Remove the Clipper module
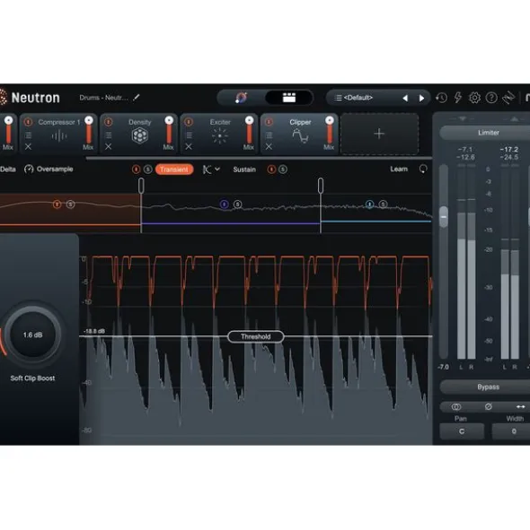The height and width of the screenshot is (530, 530). (269, 147)
